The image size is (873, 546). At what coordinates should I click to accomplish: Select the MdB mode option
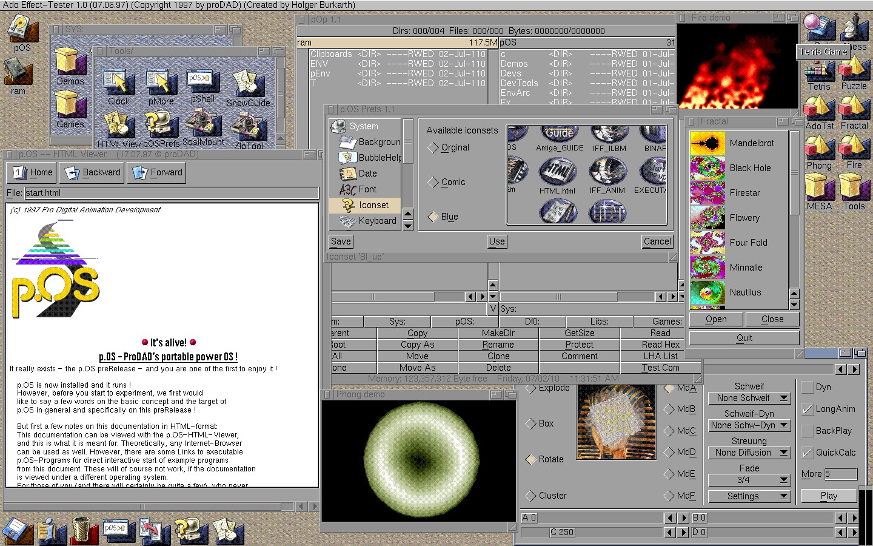coord(669,409)
